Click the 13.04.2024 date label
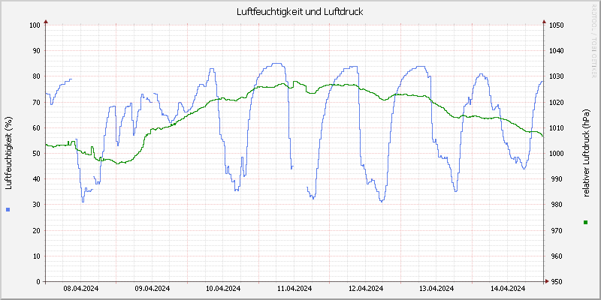Screen dimensions: 601x300 (x=436, y=289)
